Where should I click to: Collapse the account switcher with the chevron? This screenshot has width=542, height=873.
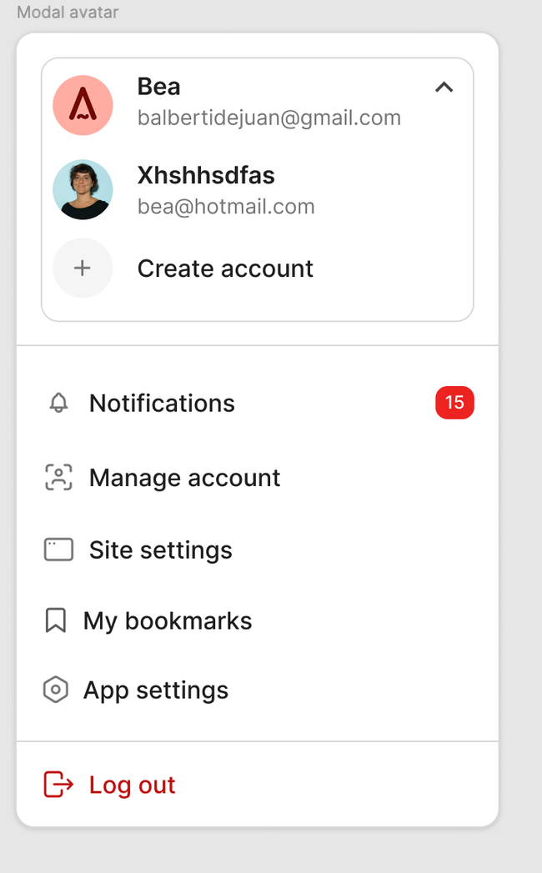pyautogui.click(x=444, y=88)
